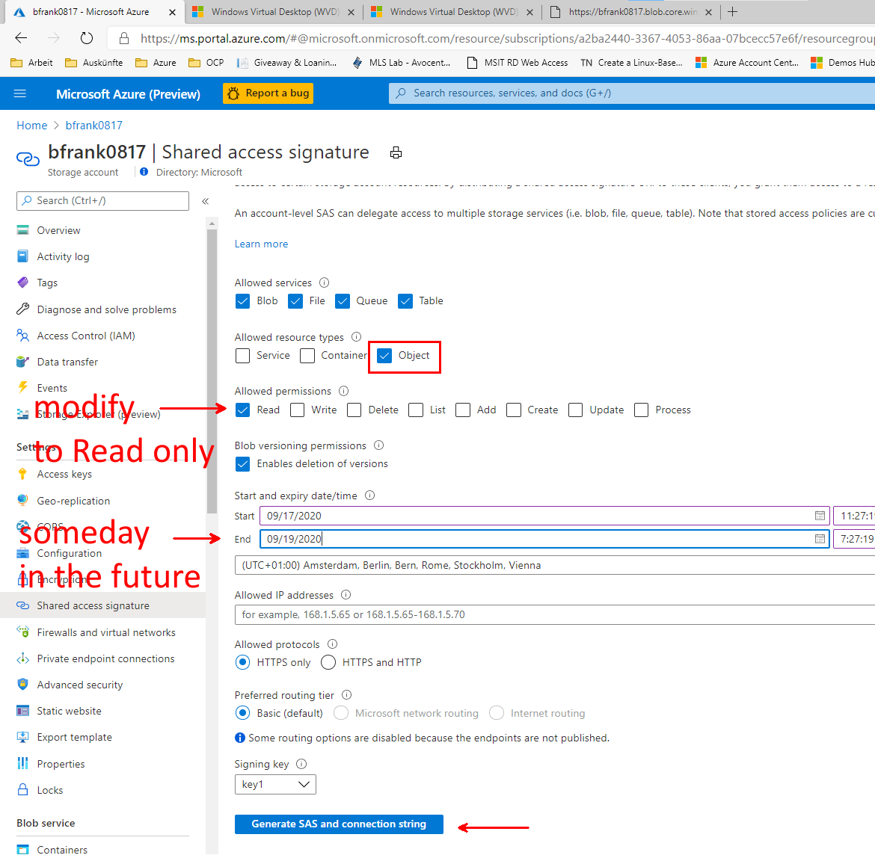Collapse the sidebar navigation with chevron

[205, 201]
